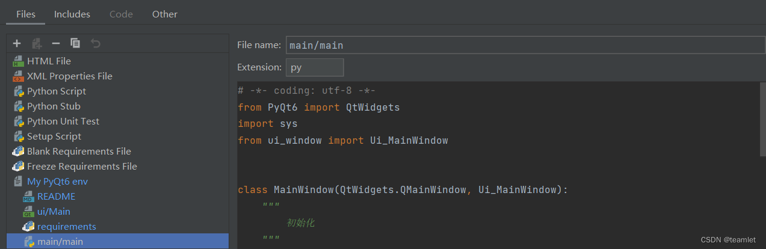Open the Includes tab
This screenshot has width=766, height=249.
pyautogui.click(x=72, y=14)
